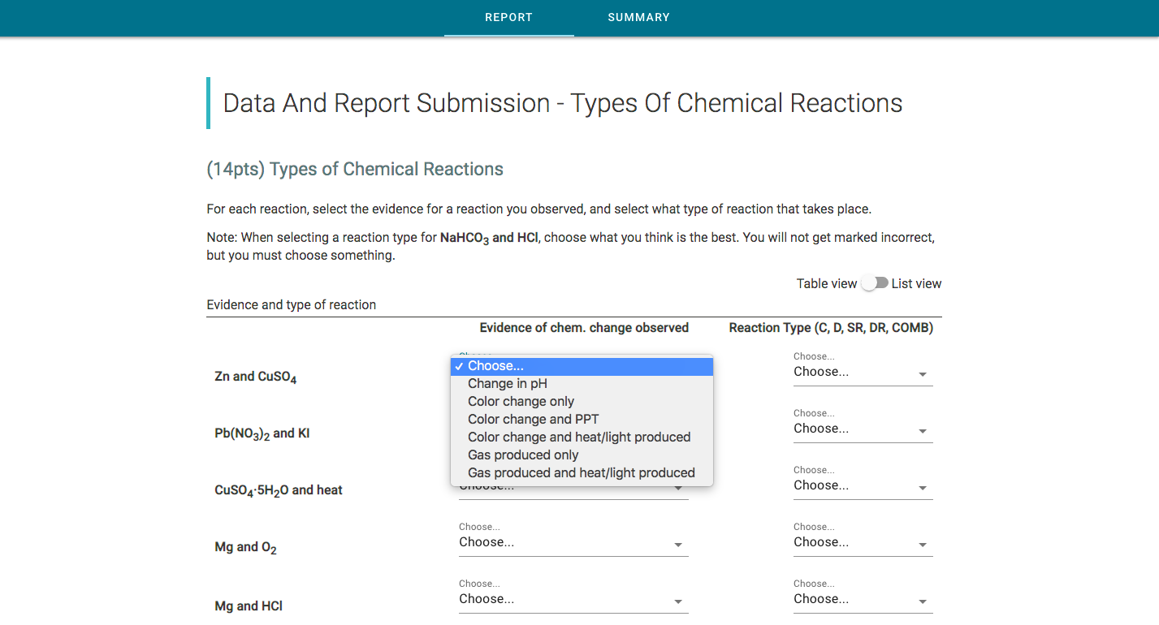The image size is (1159, 625).
Task: Click the reaction type dropdown arrow for Mg and HCl
Action: (x=923, y=601)
